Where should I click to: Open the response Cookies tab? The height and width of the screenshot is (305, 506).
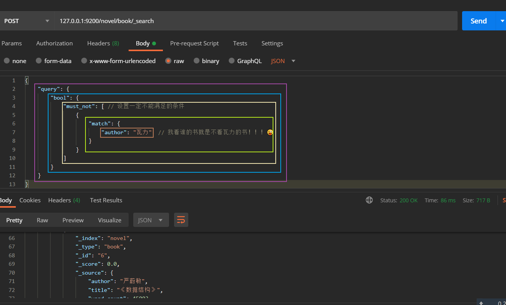[30, 200]
